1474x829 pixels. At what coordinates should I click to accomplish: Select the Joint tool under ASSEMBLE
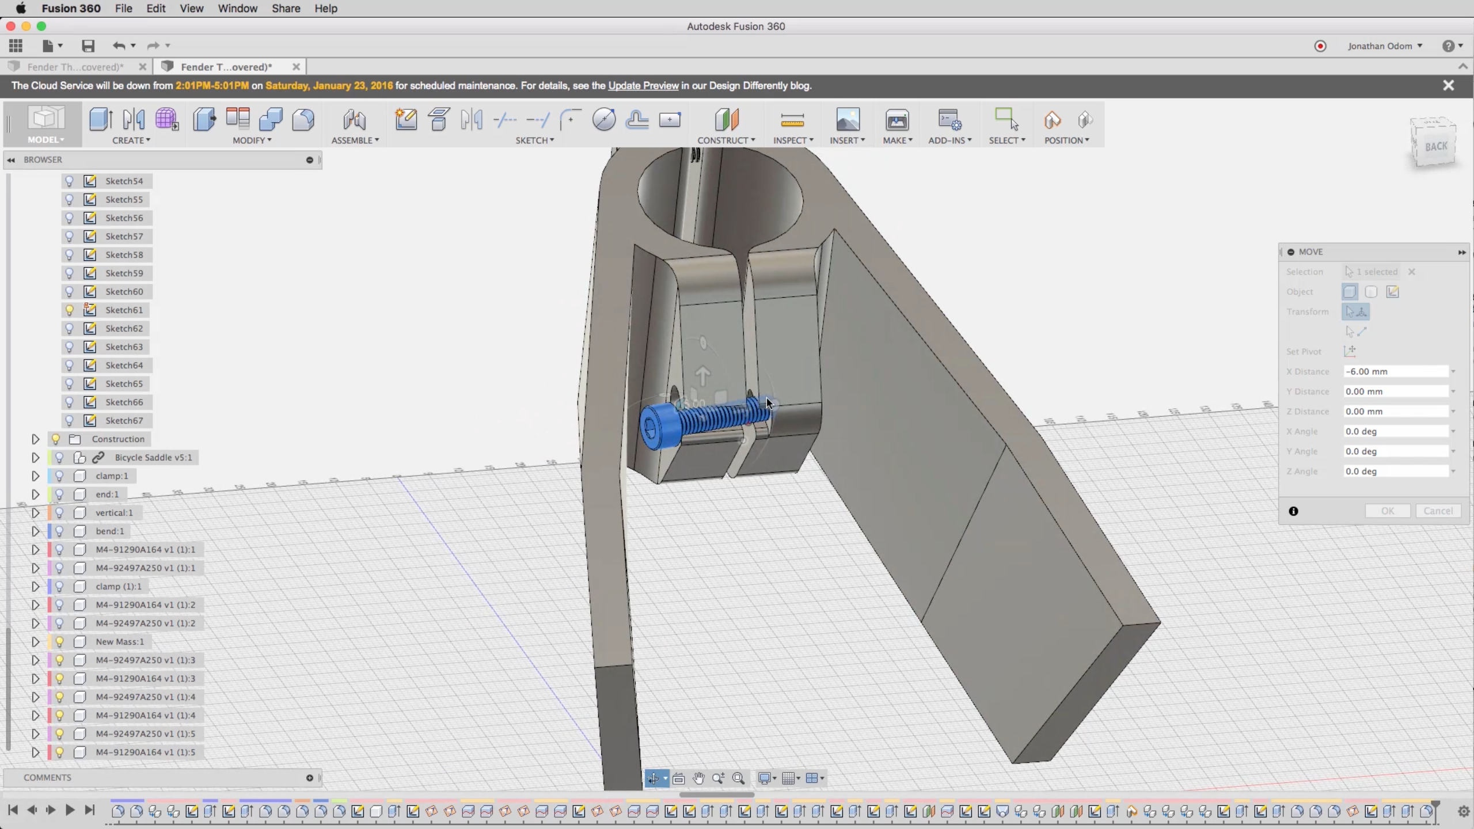pos(354,120)
